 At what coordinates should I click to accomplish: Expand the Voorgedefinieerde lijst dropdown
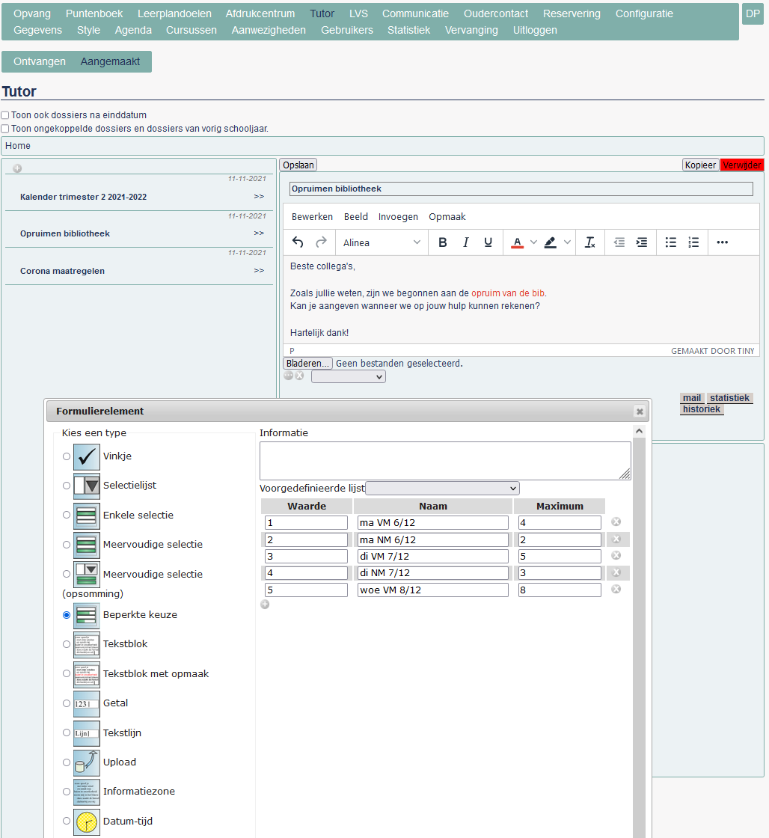pyautogui.click(x=442, y=489)
